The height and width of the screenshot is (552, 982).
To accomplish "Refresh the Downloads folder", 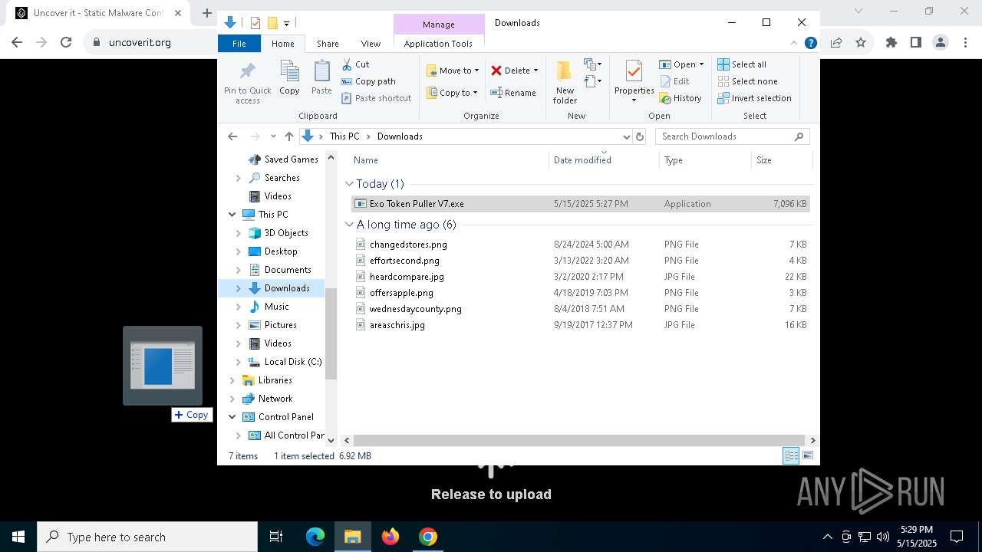I will (640, 136).
